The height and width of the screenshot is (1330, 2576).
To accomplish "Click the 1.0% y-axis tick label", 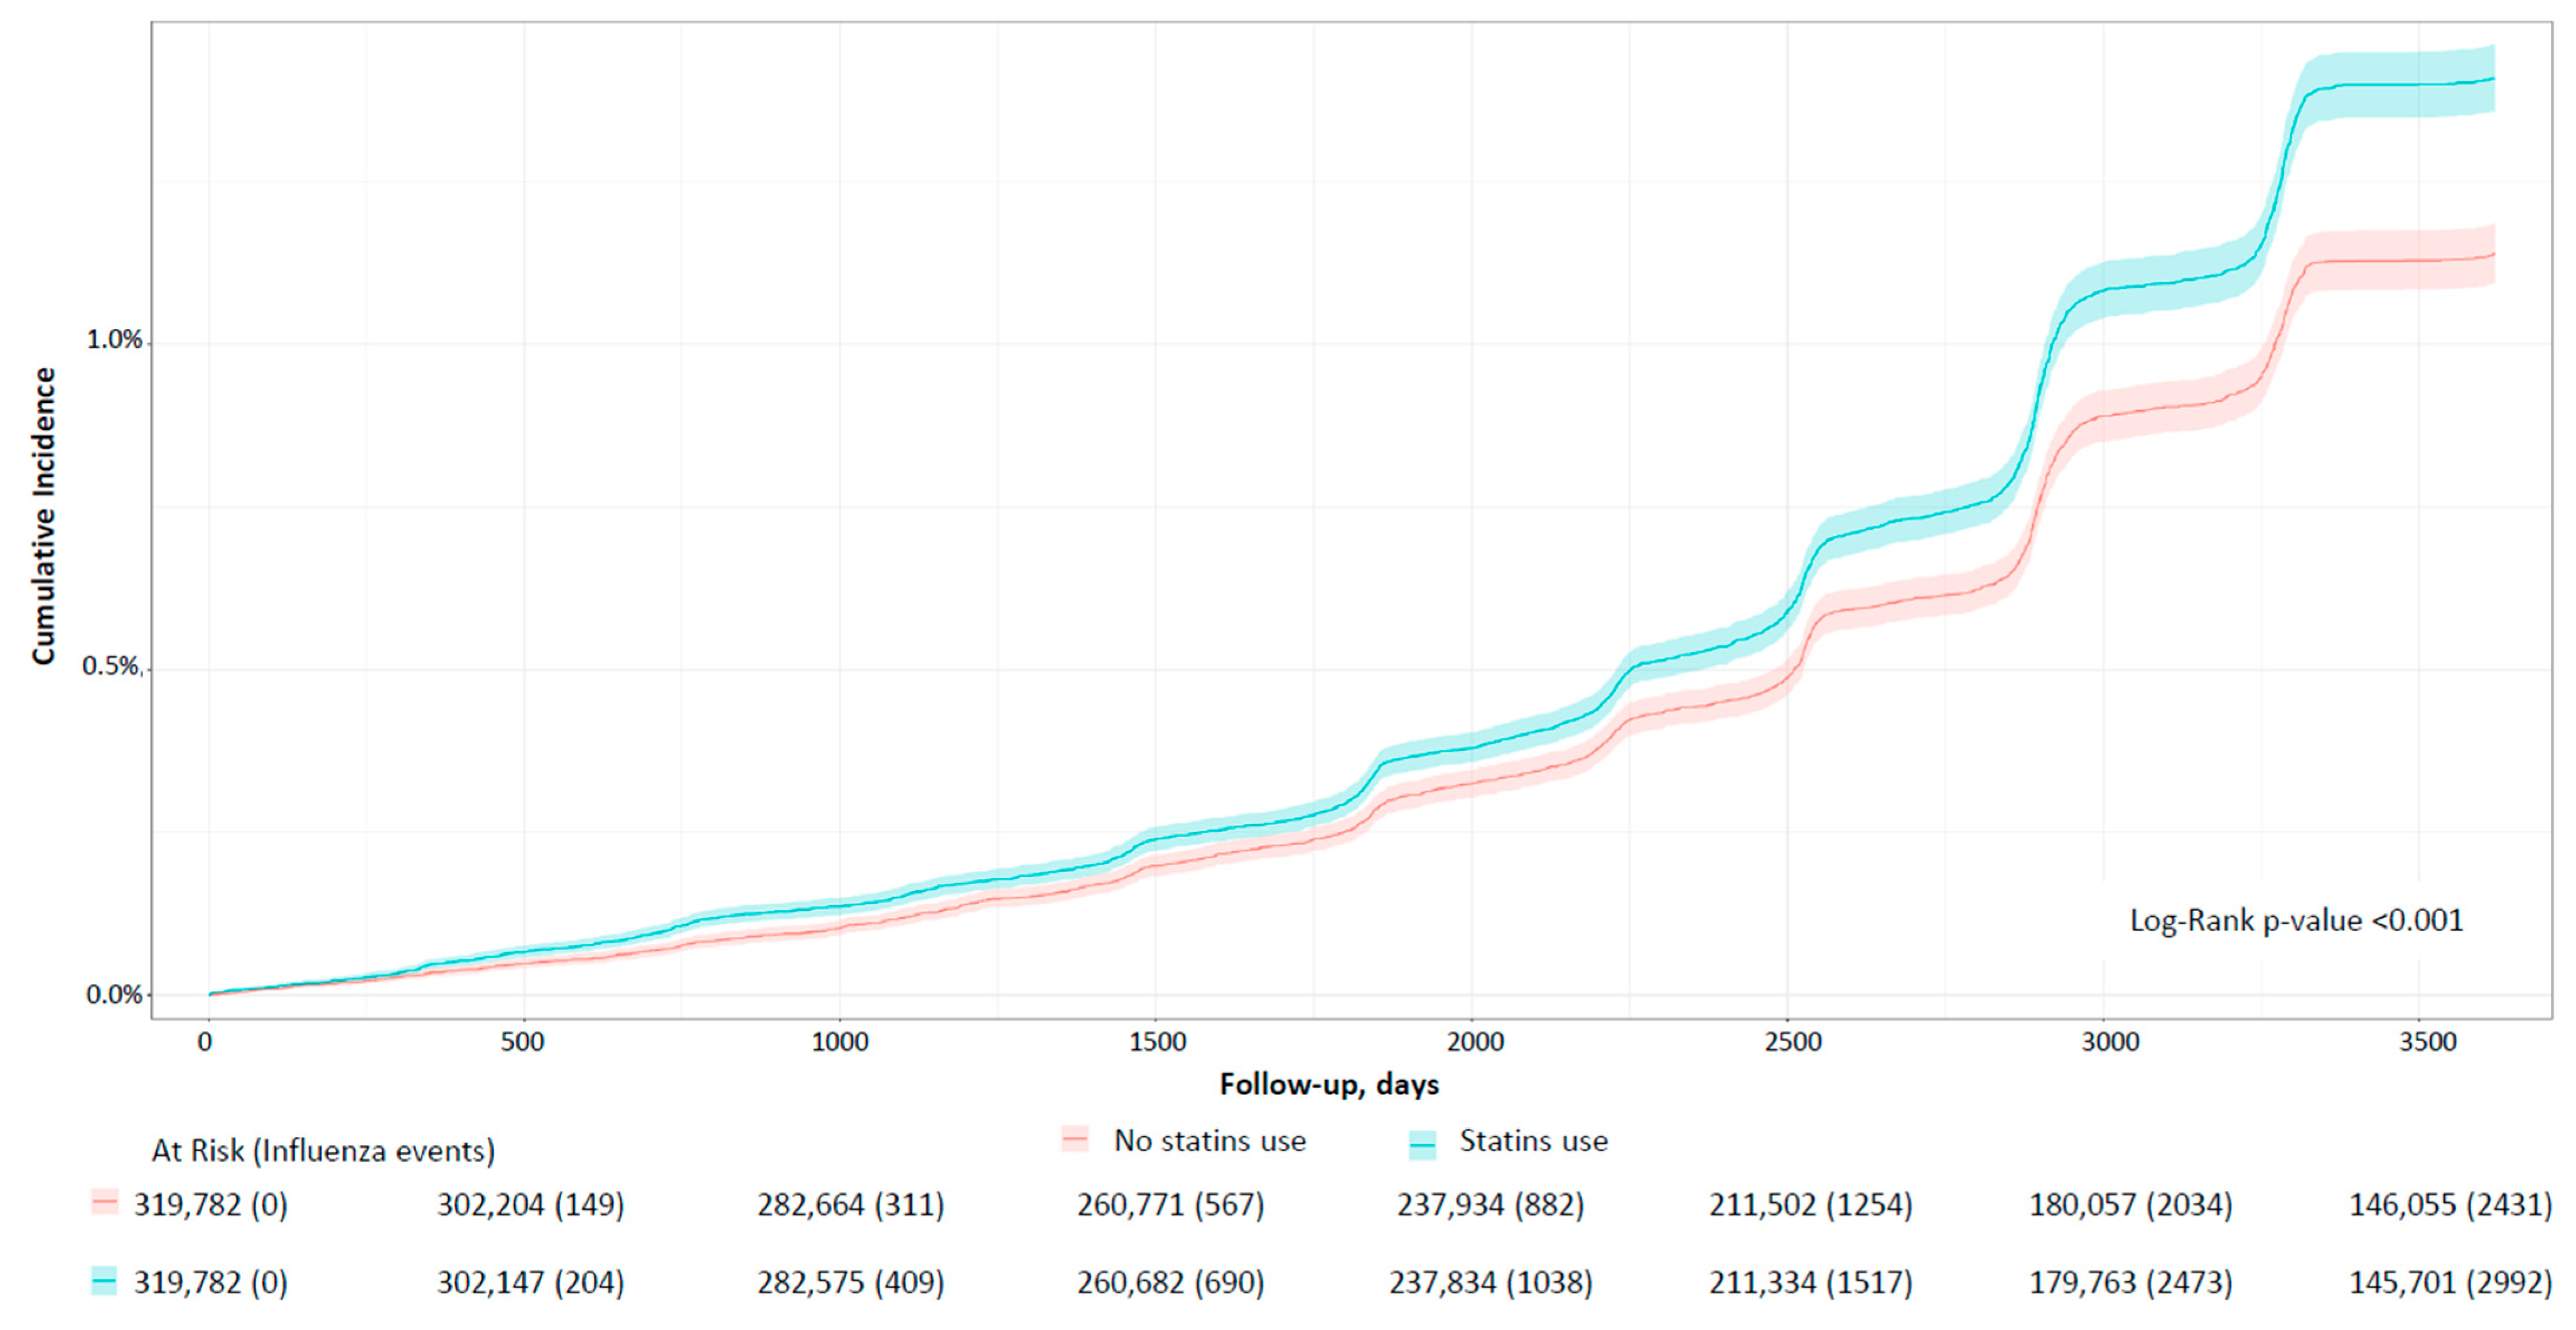I will (x=114, y=340).
